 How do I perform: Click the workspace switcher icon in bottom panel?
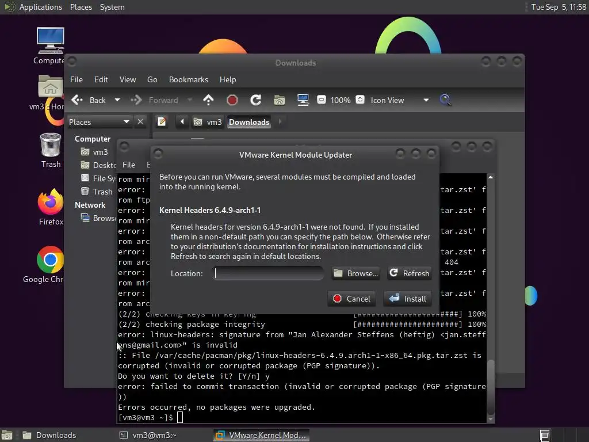click(x=545, y=435)
